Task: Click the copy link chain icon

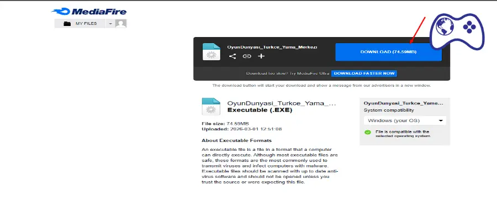Action: (247, 56)
